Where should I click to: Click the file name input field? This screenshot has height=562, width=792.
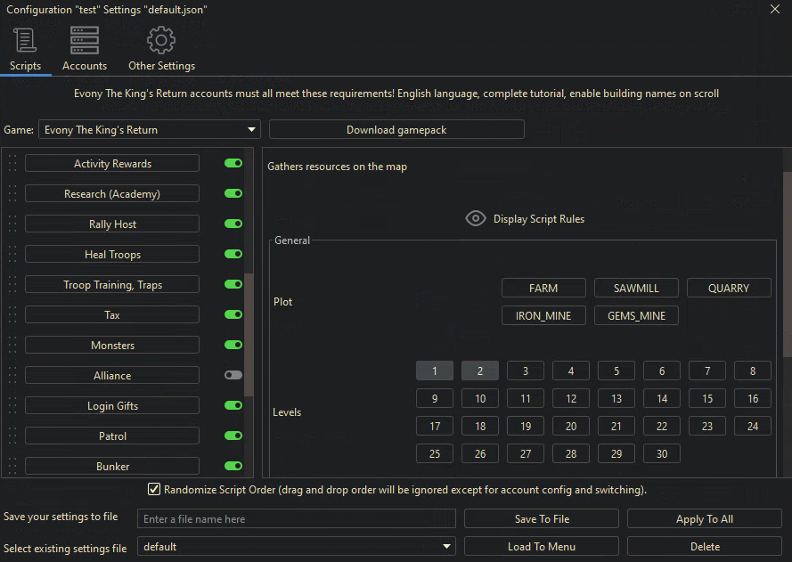tap(297, 519)
